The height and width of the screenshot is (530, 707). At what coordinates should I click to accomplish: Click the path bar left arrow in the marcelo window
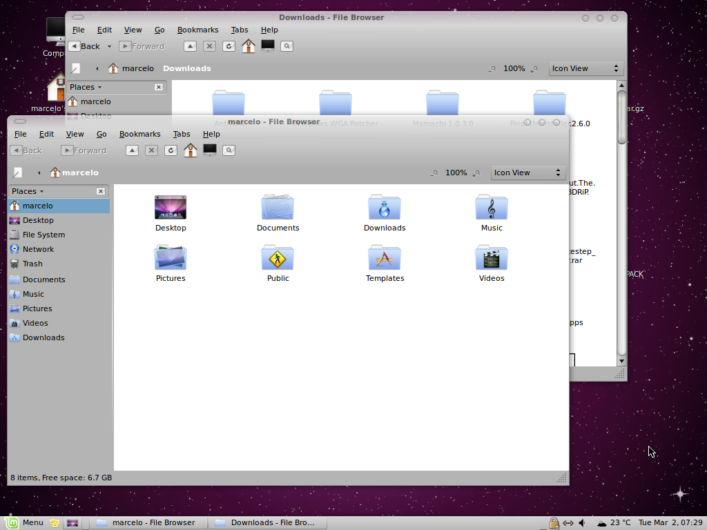39,173
